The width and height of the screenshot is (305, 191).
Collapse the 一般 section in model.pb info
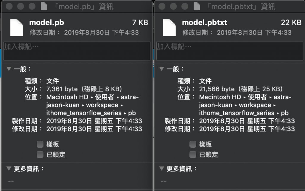9,69
